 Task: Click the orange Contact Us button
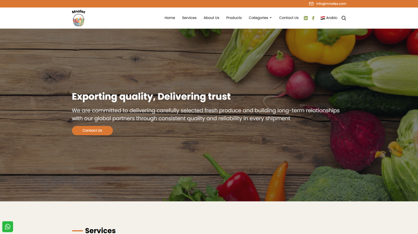coord(92,130)
